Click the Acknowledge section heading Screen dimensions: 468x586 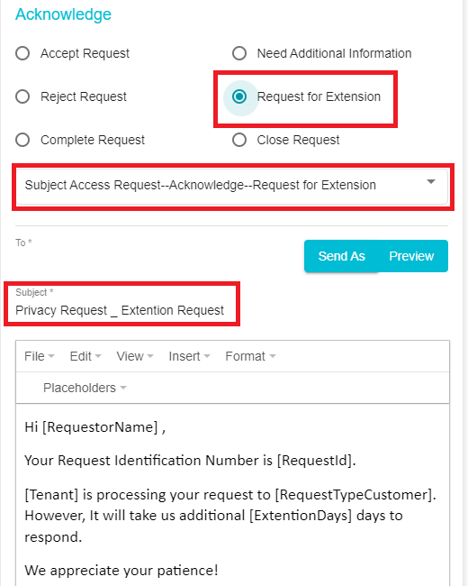point(63,14)
